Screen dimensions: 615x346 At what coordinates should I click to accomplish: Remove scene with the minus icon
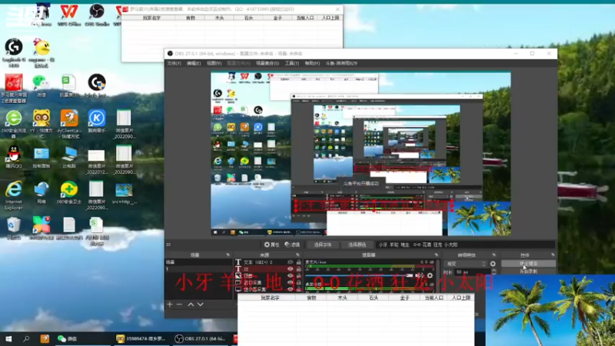pos(179,304)
